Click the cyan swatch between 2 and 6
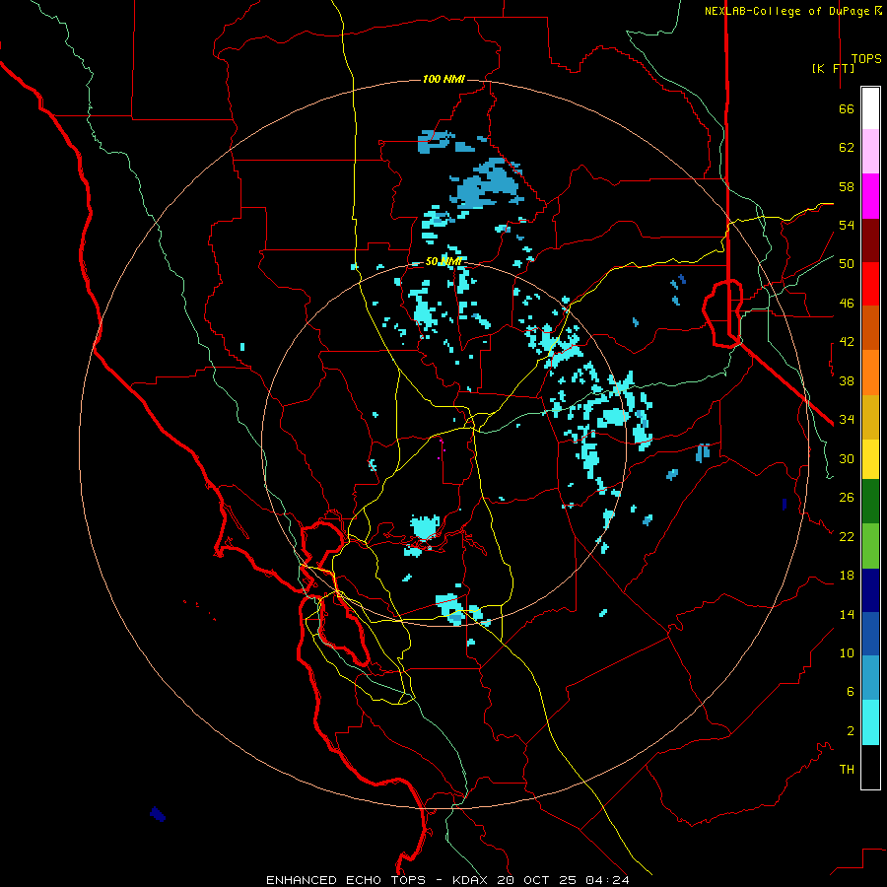Image resolution: width=887 pixels, height=887 pixels. click(x=870, y=722)
